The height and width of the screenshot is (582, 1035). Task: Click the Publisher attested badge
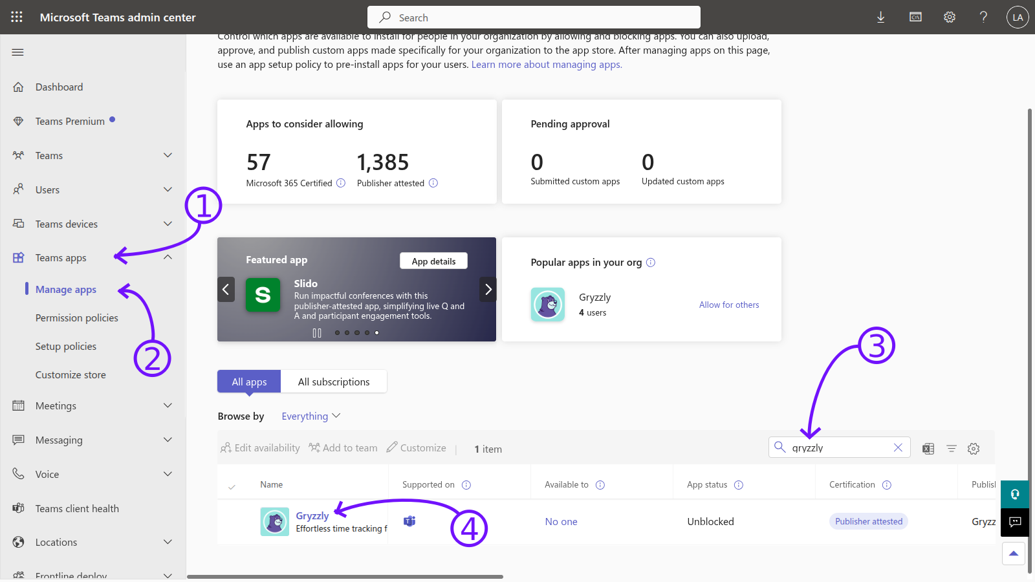click(868, 521)
